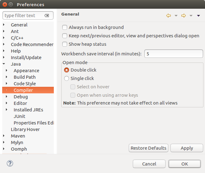Viewport: 205px width, 173px height.
Task: Click the Restore Defaults button
Action: click(148, 148)
